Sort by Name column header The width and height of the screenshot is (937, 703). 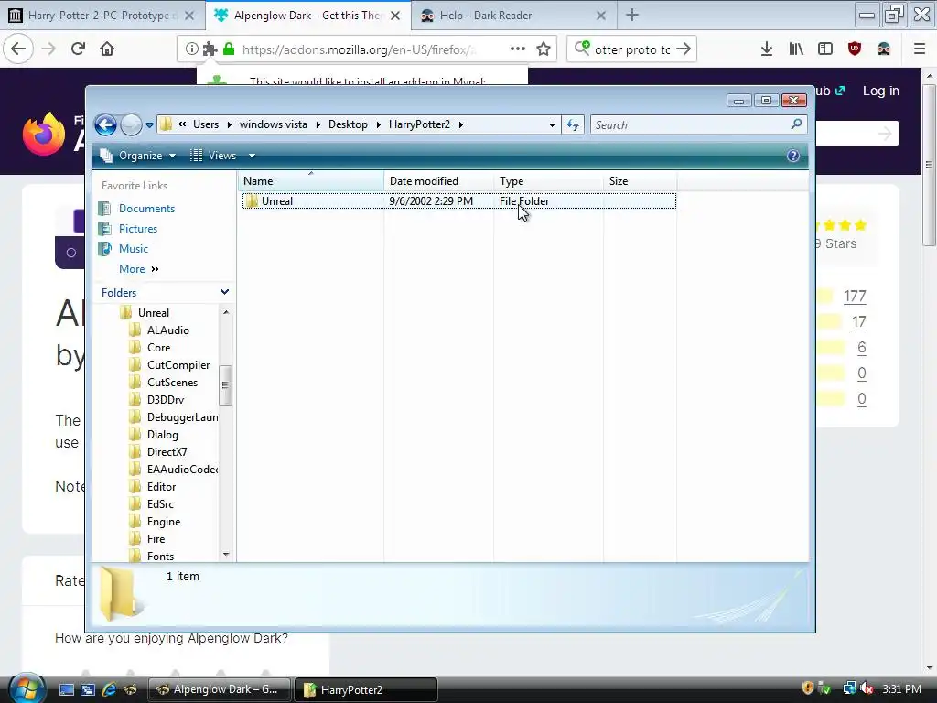pos(311,181)
